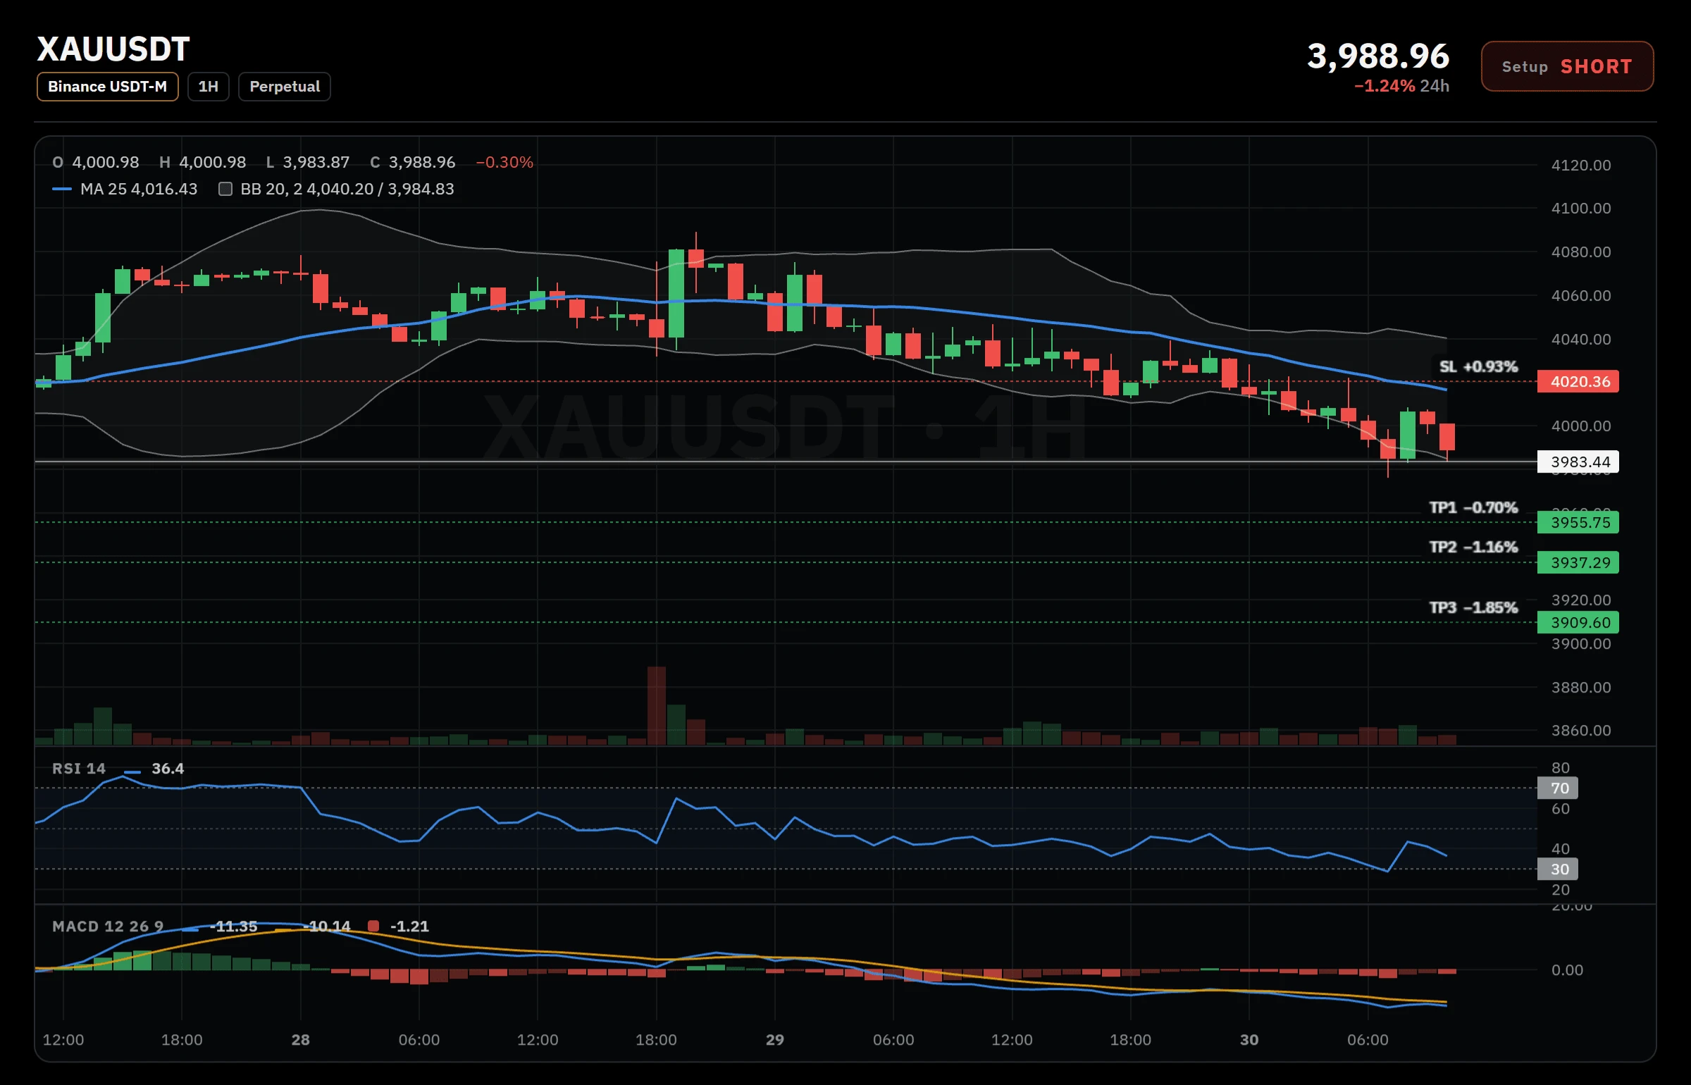Click the Perpetual contract badge
The width and height of the screenshot is (1691, 1085).
pyautogui.click(x=284, y=87)
